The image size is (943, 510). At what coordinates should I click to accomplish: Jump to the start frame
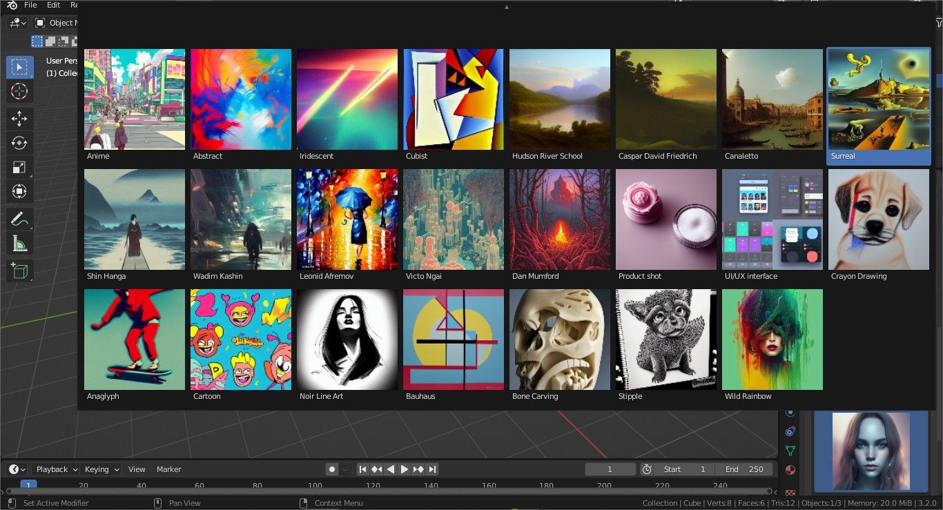[362, 469]
